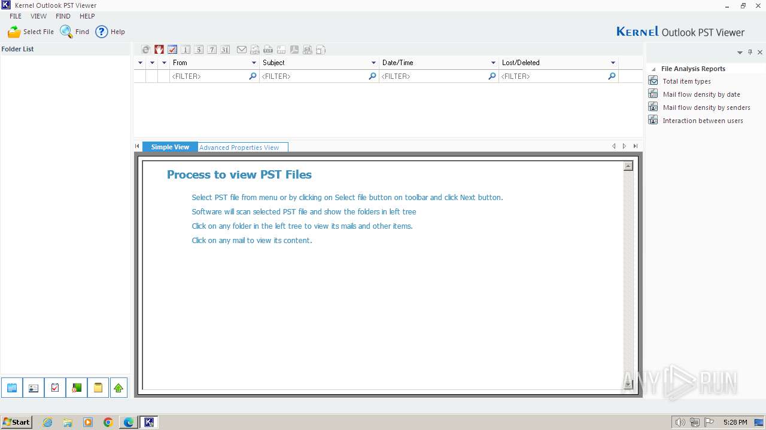The image size is (766, 430).
Task: Select the 1-day view icon
Action: 186,50
